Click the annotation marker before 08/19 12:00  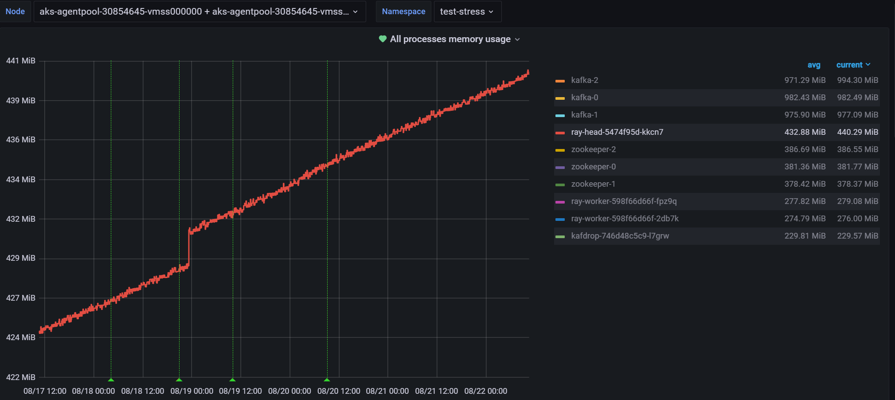click(x=232, y=380)
